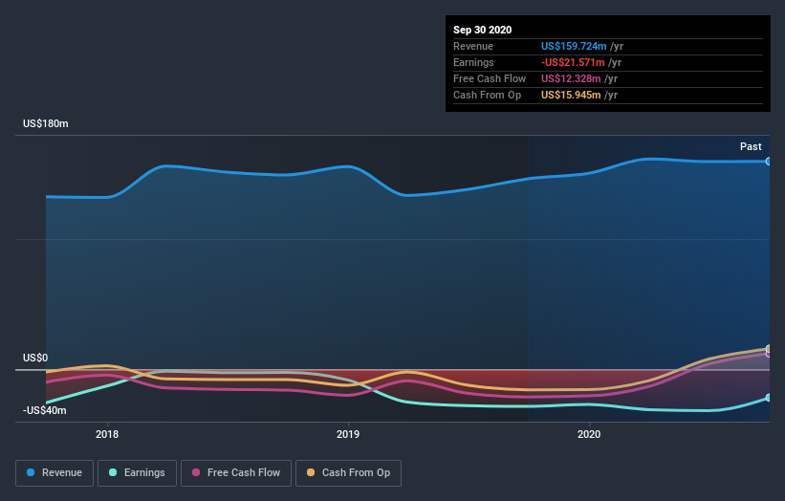Click the US$12.328m free cash flow value
785x501 pixels.
click(x=571, y=78)
